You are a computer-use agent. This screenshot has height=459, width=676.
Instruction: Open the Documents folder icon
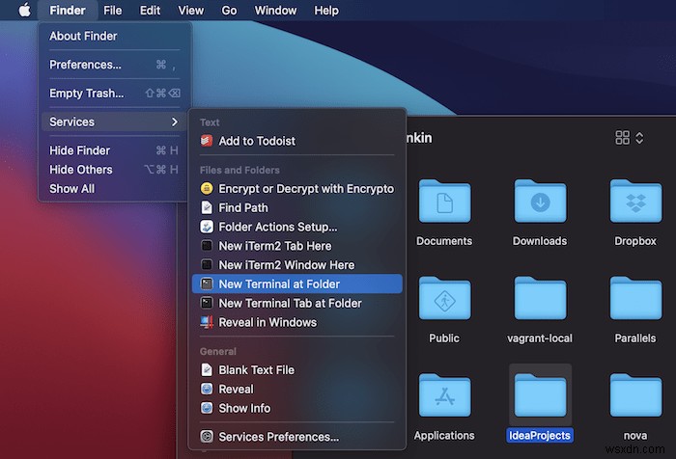click(x=444, y=202)
